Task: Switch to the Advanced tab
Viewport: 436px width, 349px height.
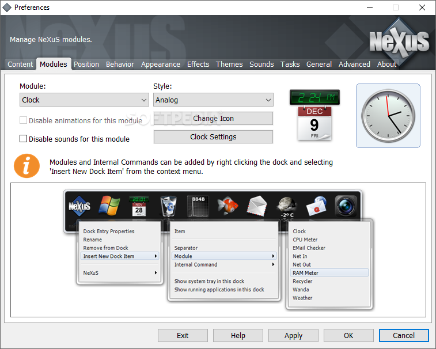Action: pos(354,65)
